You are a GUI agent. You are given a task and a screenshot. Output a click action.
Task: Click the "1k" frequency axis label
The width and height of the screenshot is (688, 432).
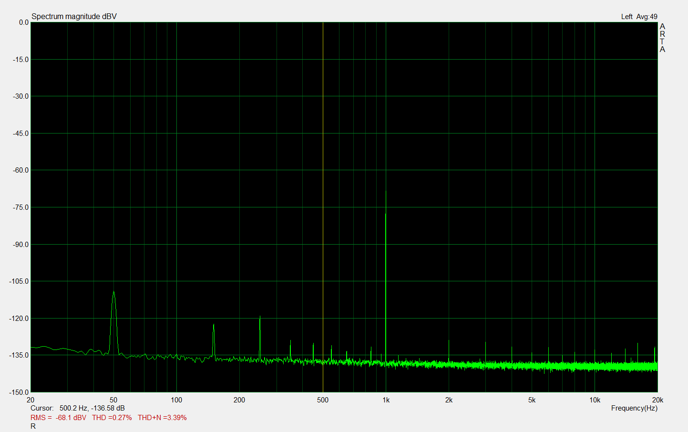pyautogui.click(x=386, y=400)
